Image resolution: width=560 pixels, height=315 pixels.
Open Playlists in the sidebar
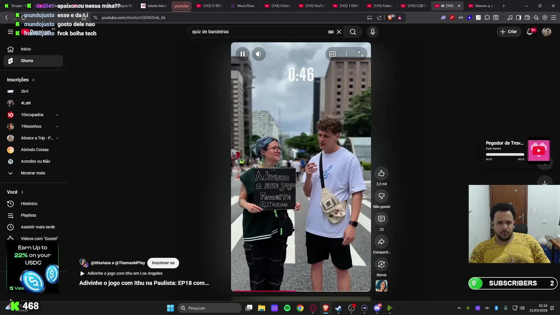point(33,215)
